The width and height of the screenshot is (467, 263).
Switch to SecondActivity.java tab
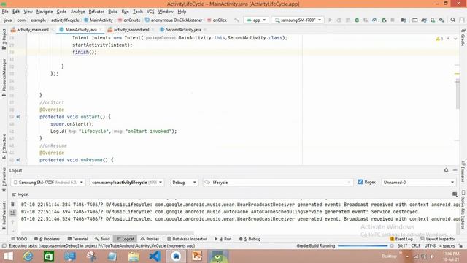click(183, 29)
